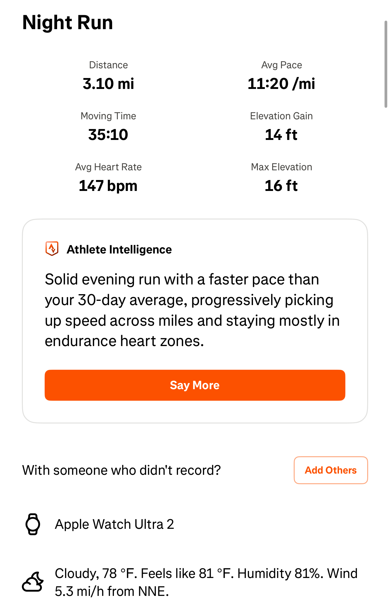Select the Night Run title
Screen dimensions: 390x605
67,22
